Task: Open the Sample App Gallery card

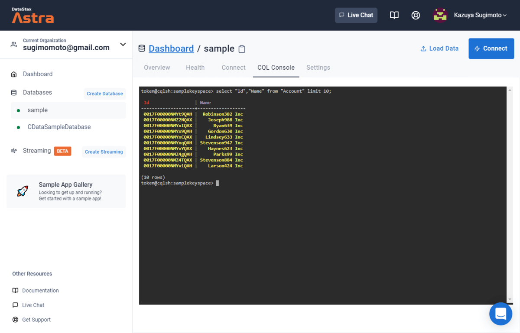Action: [x=66, y=191]
